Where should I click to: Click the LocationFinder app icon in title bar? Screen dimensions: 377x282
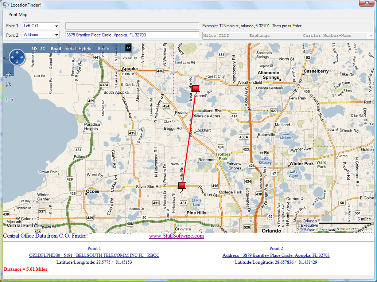click(5, 5)
